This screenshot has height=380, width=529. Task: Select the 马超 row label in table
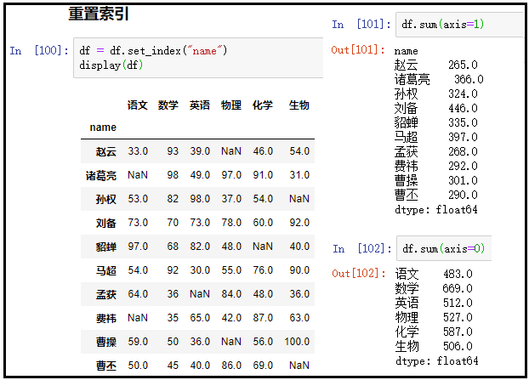(106, 270)
